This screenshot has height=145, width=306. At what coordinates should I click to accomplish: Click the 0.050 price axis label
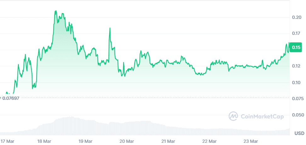(x=297, y=115)
